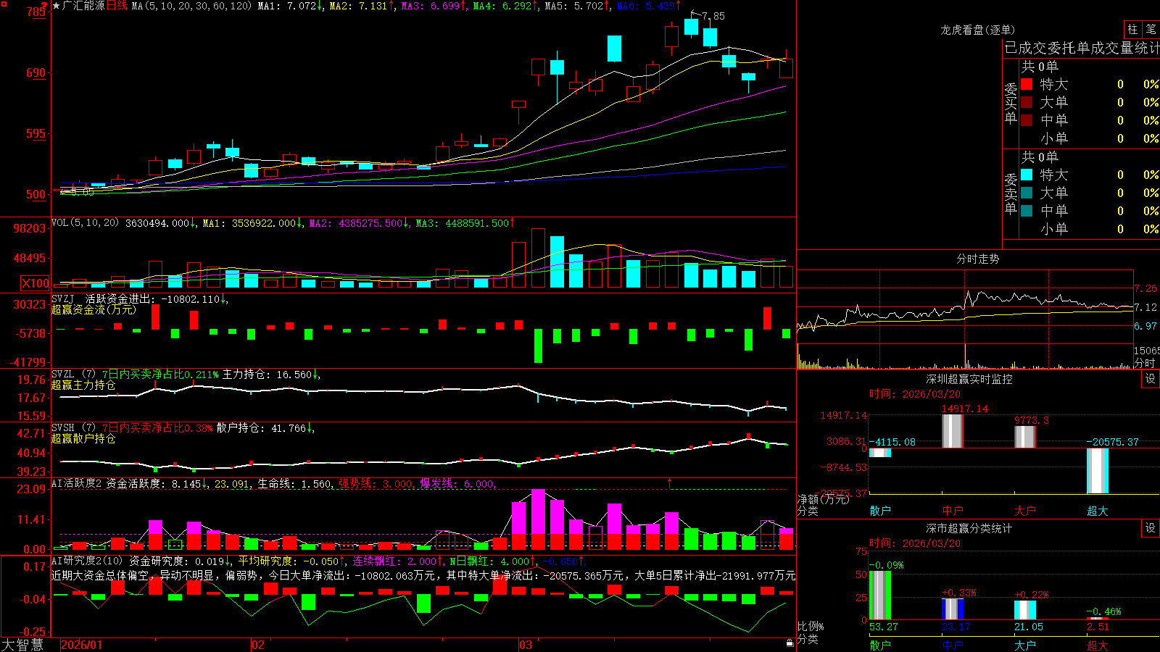Viewport: 1160px width, 652px height.
Task: Switch 龙虎看盘 to 柱 view
Action: (1132, 29)
